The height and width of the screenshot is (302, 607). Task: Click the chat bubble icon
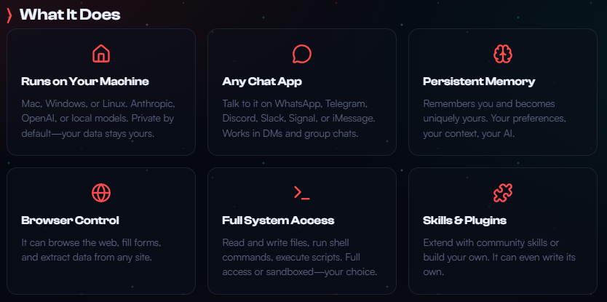(302, 54)
